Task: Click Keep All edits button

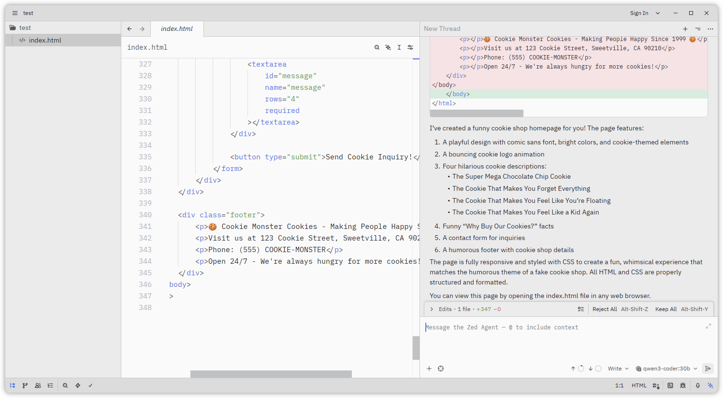Action: [666, 309]
